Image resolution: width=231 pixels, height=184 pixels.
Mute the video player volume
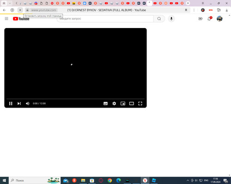[x=28, y=103]
